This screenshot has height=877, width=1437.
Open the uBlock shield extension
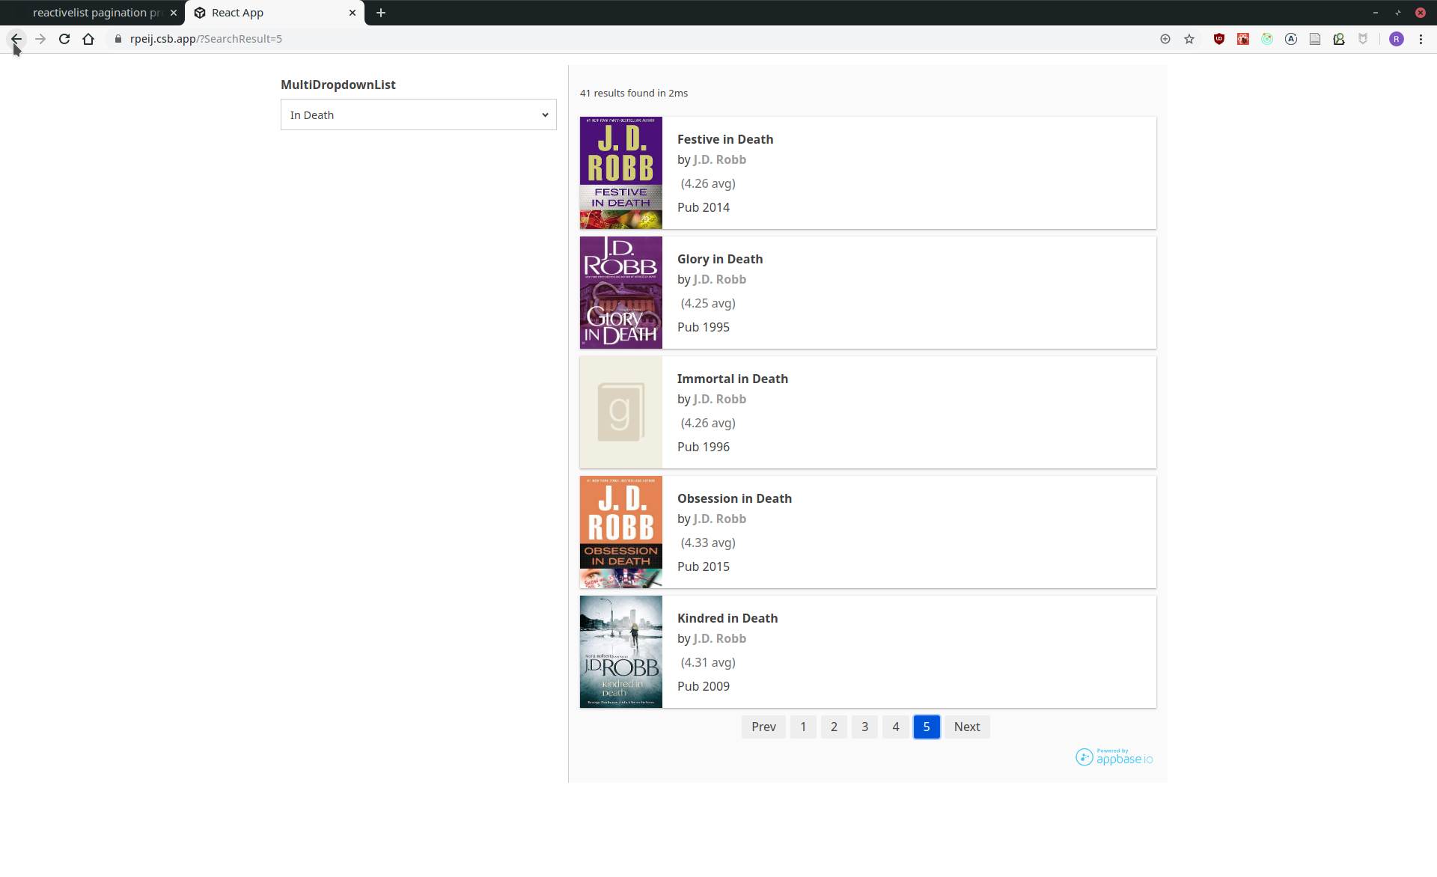coord(1219,39)
